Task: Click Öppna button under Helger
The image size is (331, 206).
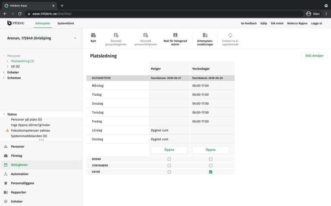Action: pyautogui.click(x=169, y=150)
